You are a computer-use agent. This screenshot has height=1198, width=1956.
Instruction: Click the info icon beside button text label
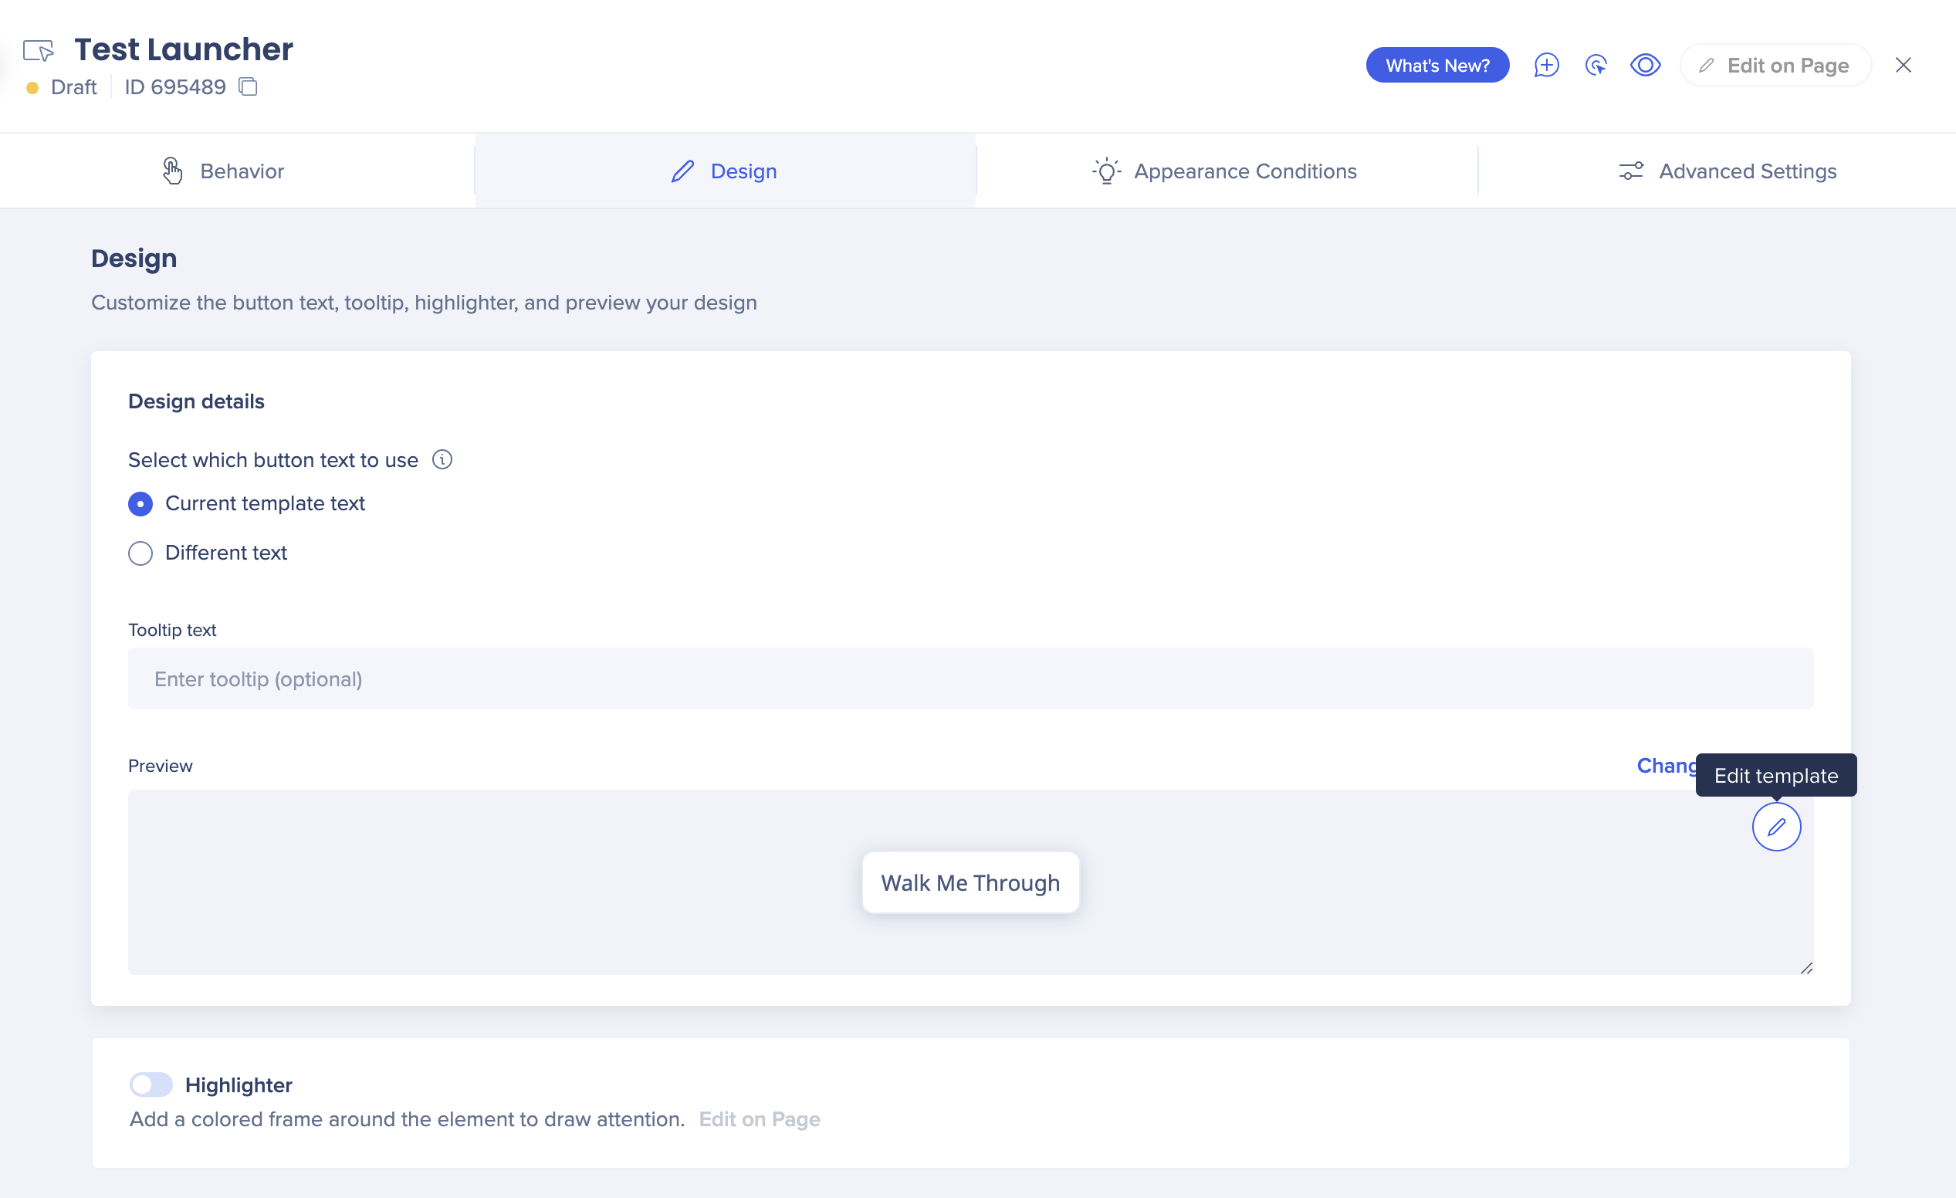point(442,459)
